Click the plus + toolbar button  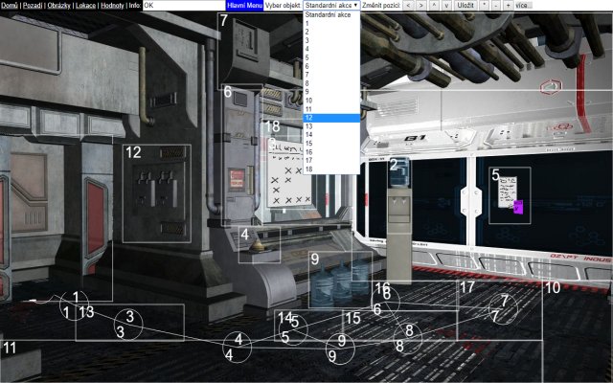[x=508, y=6]
